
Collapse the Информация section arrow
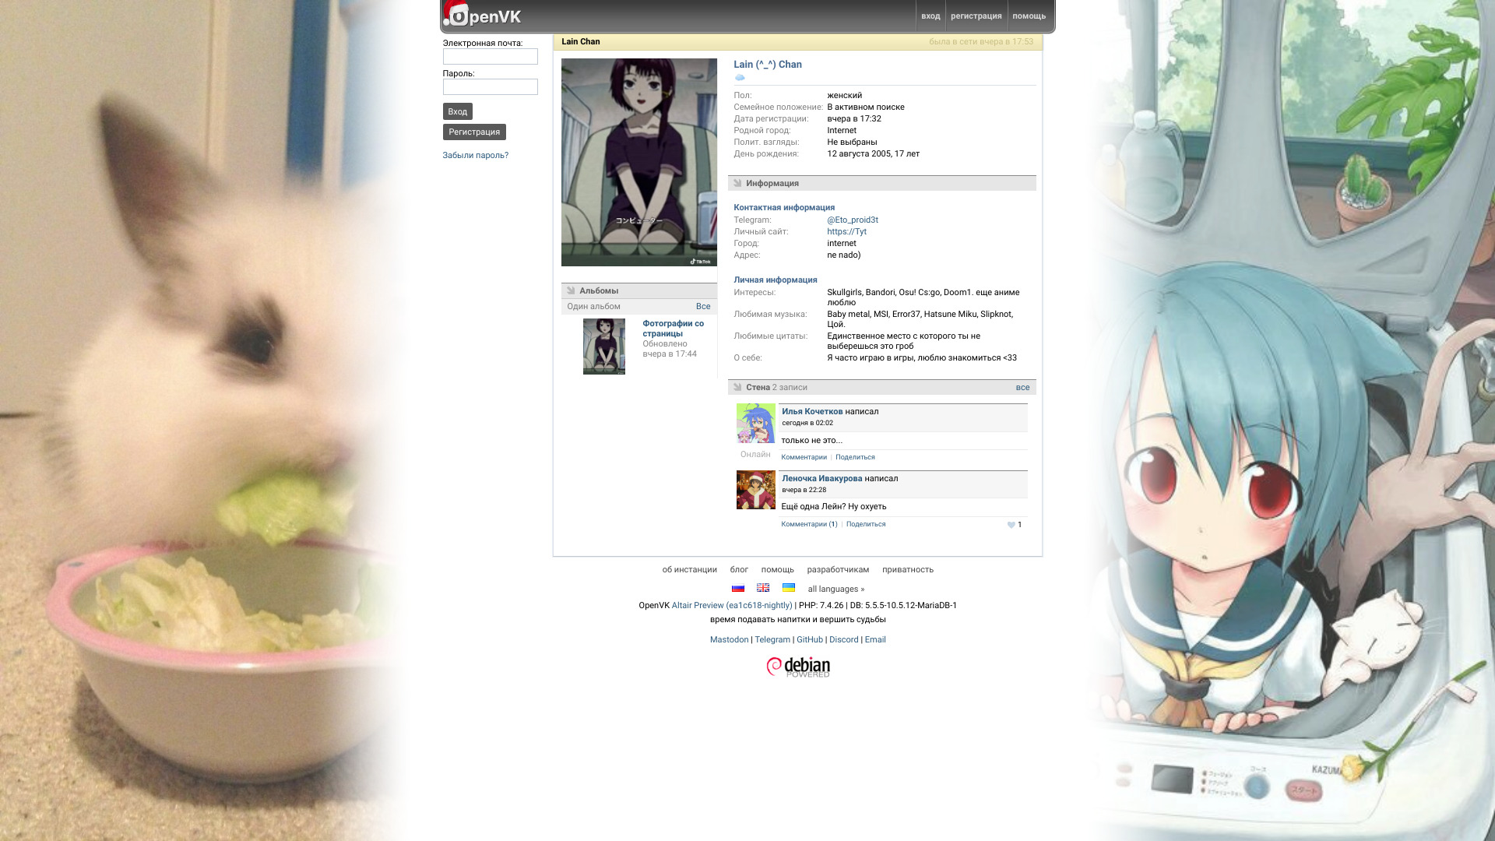[x=737, y=183]
